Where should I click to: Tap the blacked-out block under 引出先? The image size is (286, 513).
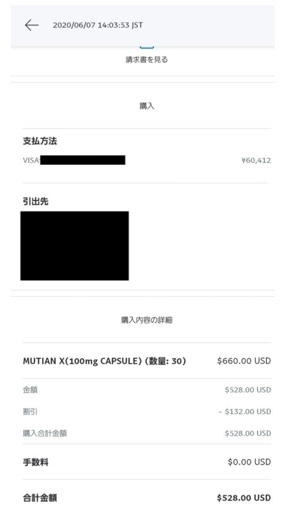point(75,246)
